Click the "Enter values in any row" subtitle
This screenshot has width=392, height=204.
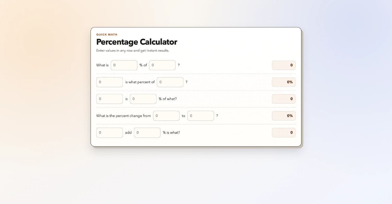[132, 50]
